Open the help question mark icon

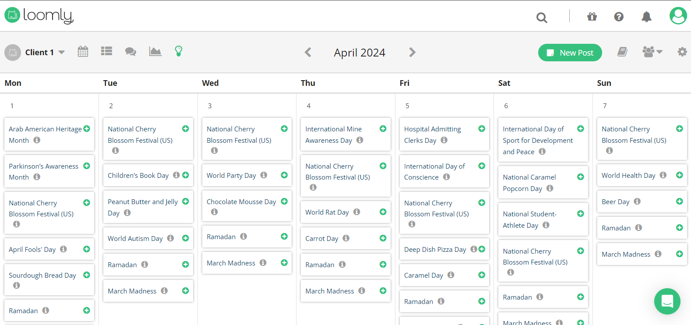[619, 17]
